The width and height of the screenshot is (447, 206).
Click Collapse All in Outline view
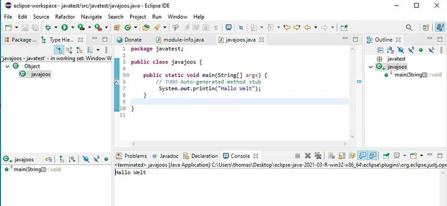click(381, 50)
